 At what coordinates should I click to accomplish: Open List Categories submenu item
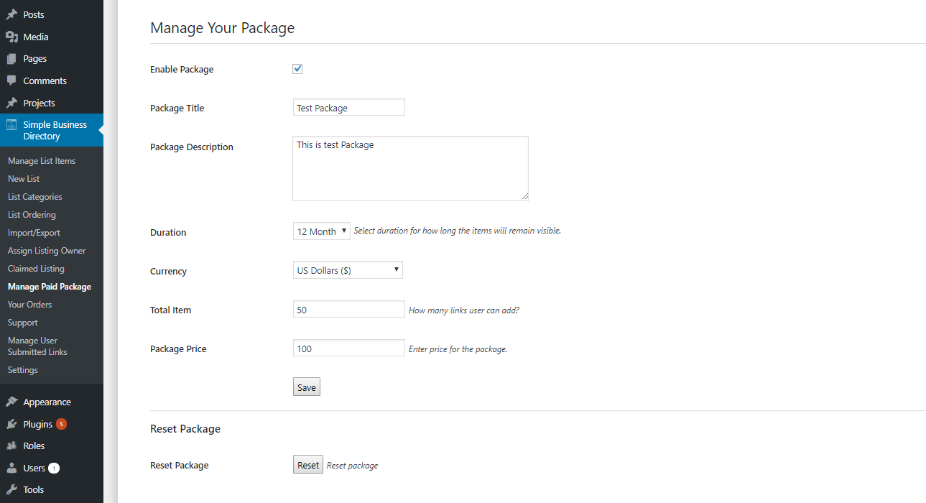tap(35, 197)
